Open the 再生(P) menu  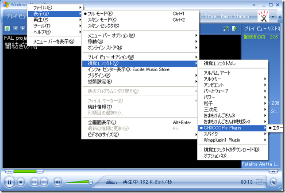[55, 20]
